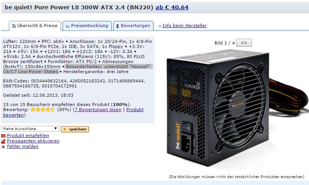Image resolution: width=309 pixels, height=185 pixels.
Task: Go to next image with >> button
Action: click(244, 43)
